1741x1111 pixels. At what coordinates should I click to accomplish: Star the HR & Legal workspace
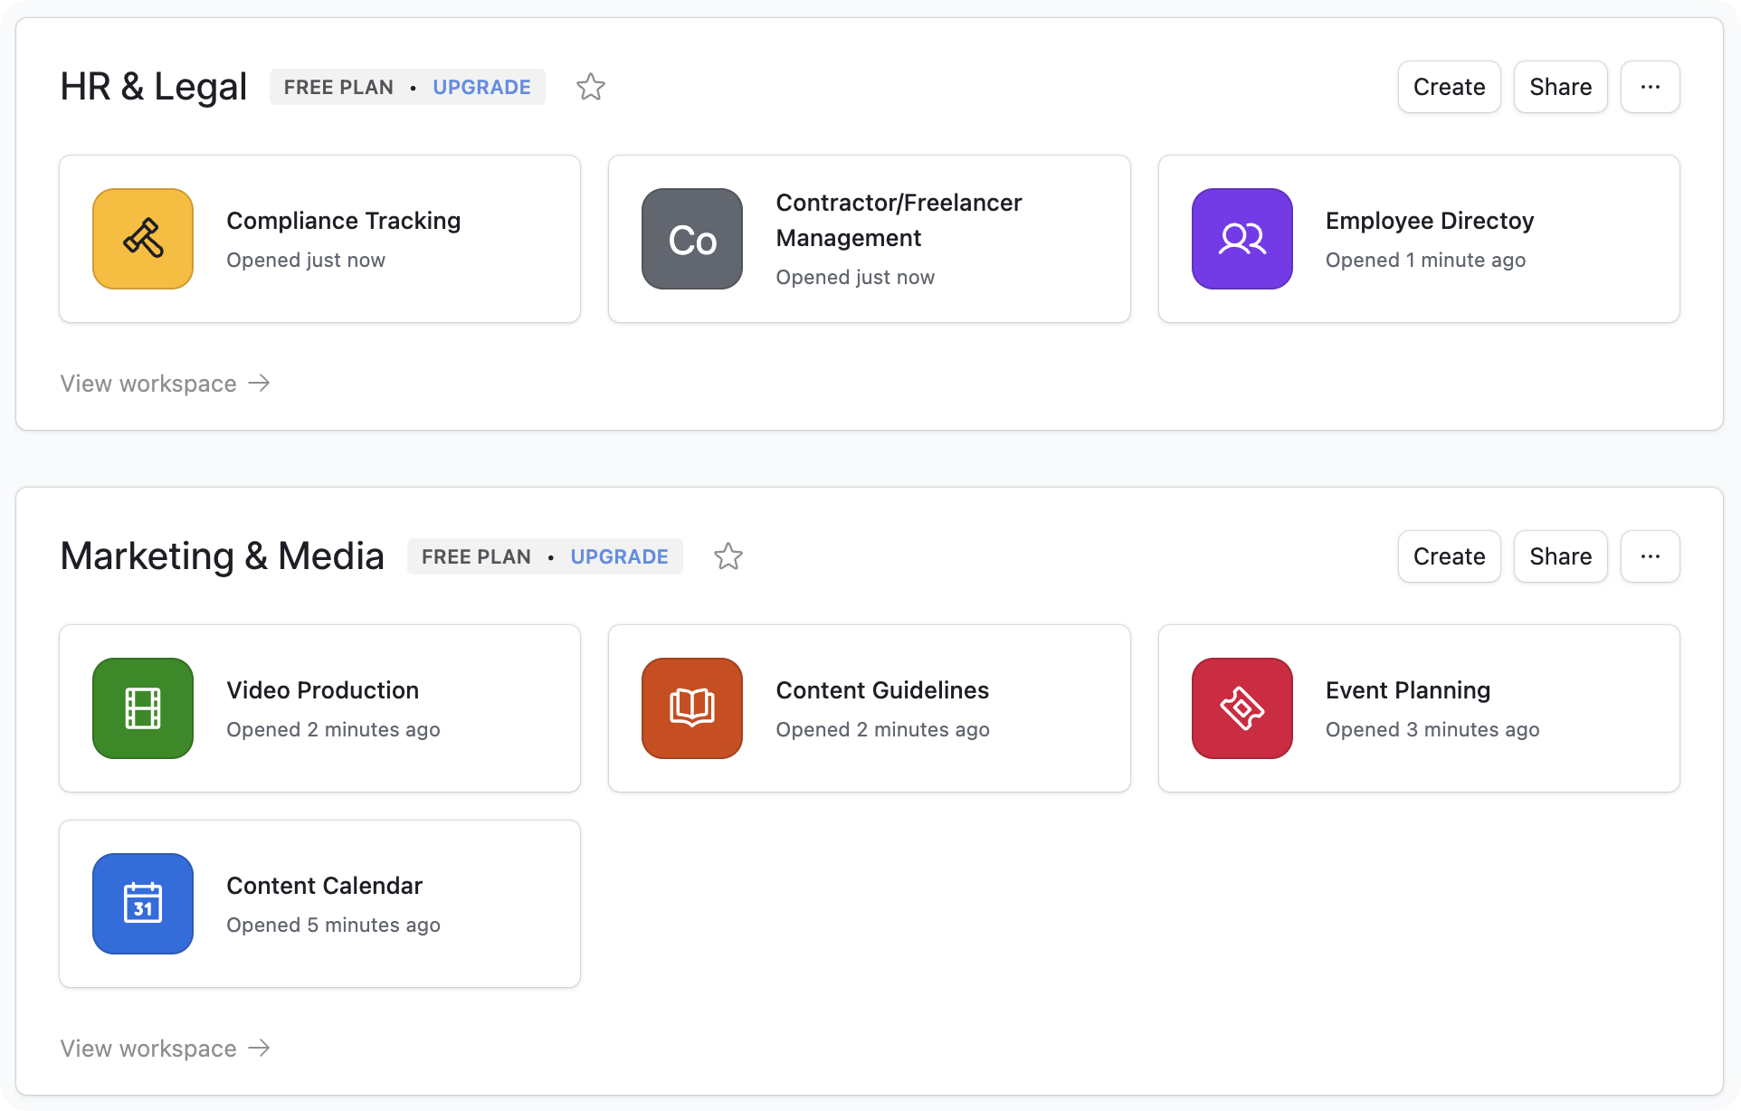click(591, 87)
